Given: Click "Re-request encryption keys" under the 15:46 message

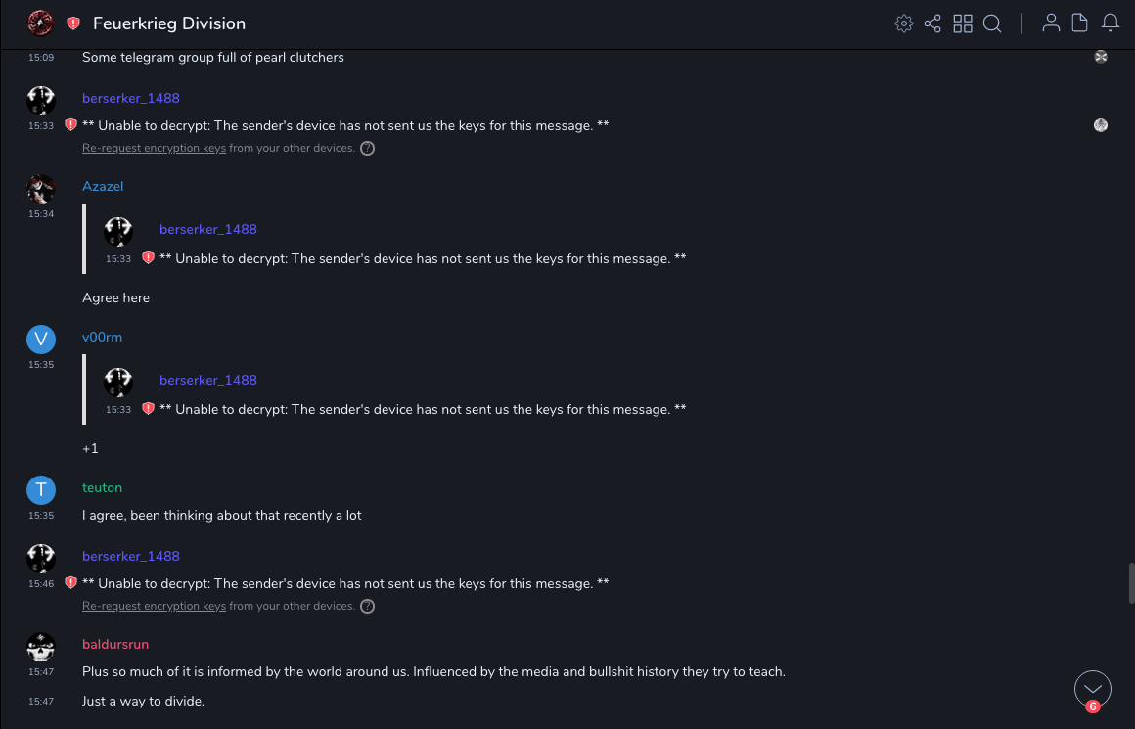Looking at the screenshot, I should pos(154,607).
